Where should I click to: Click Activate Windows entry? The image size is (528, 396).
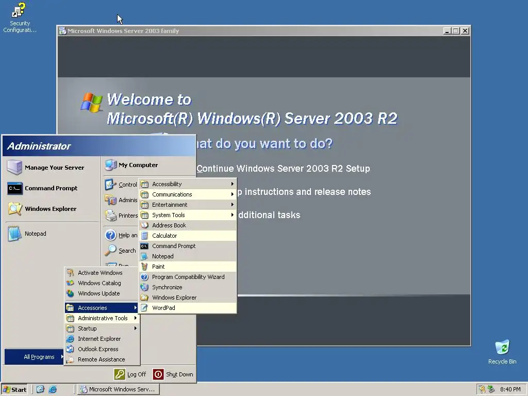102,273
